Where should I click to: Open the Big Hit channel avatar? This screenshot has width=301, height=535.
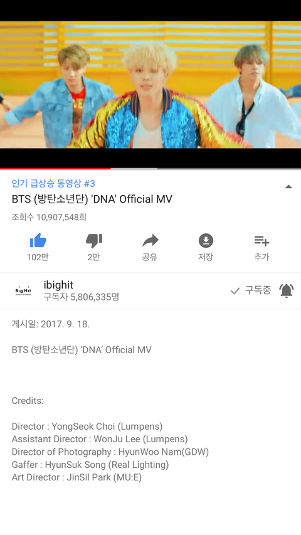(x=23, y=290)
